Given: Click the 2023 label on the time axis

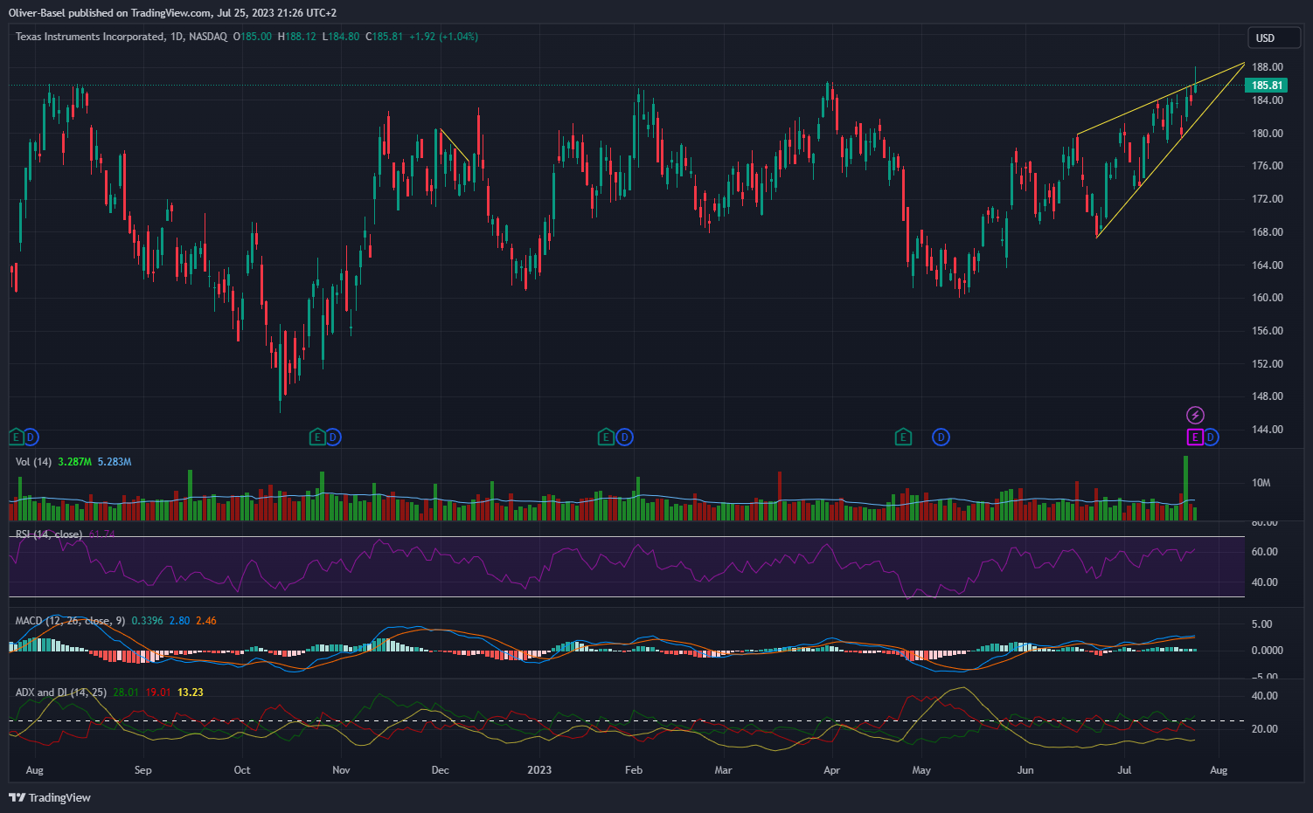Looking at the screenshot, I should click(539, 770).
